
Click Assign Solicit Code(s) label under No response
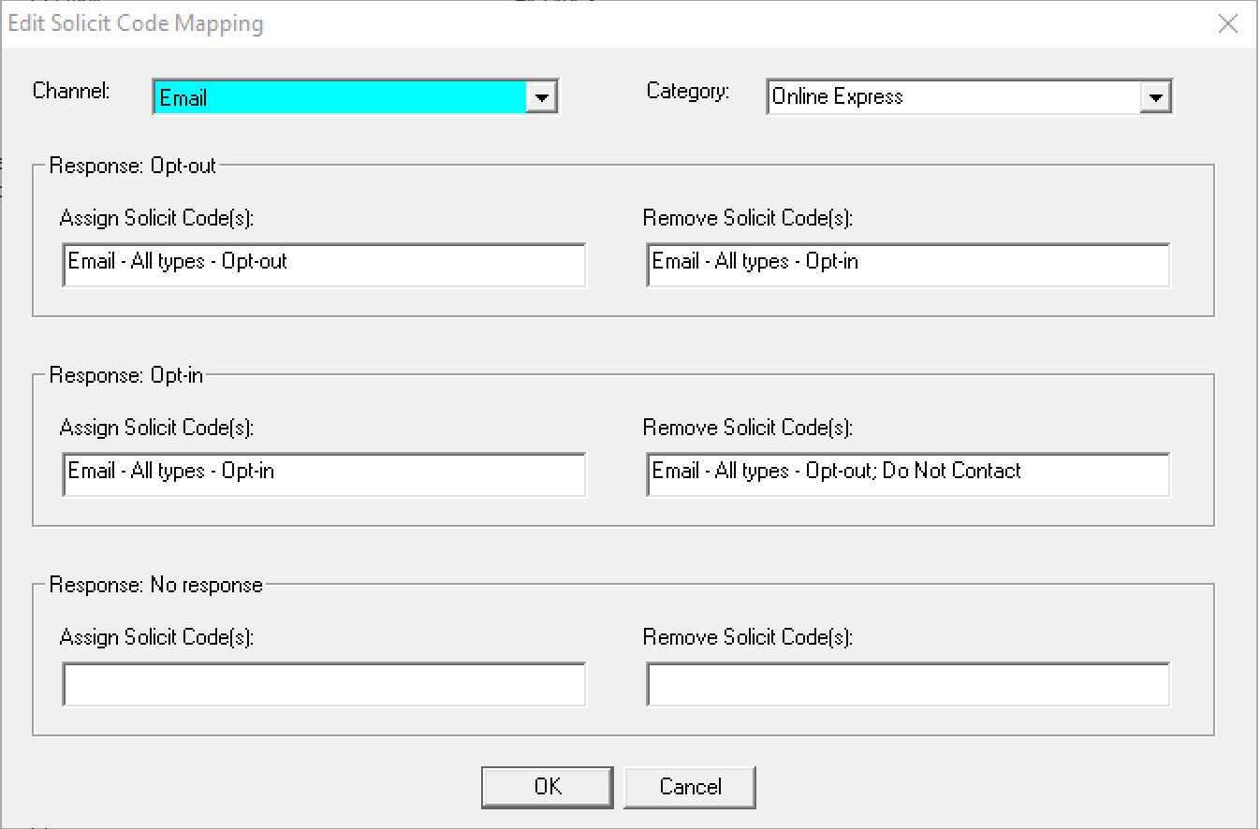157,637
